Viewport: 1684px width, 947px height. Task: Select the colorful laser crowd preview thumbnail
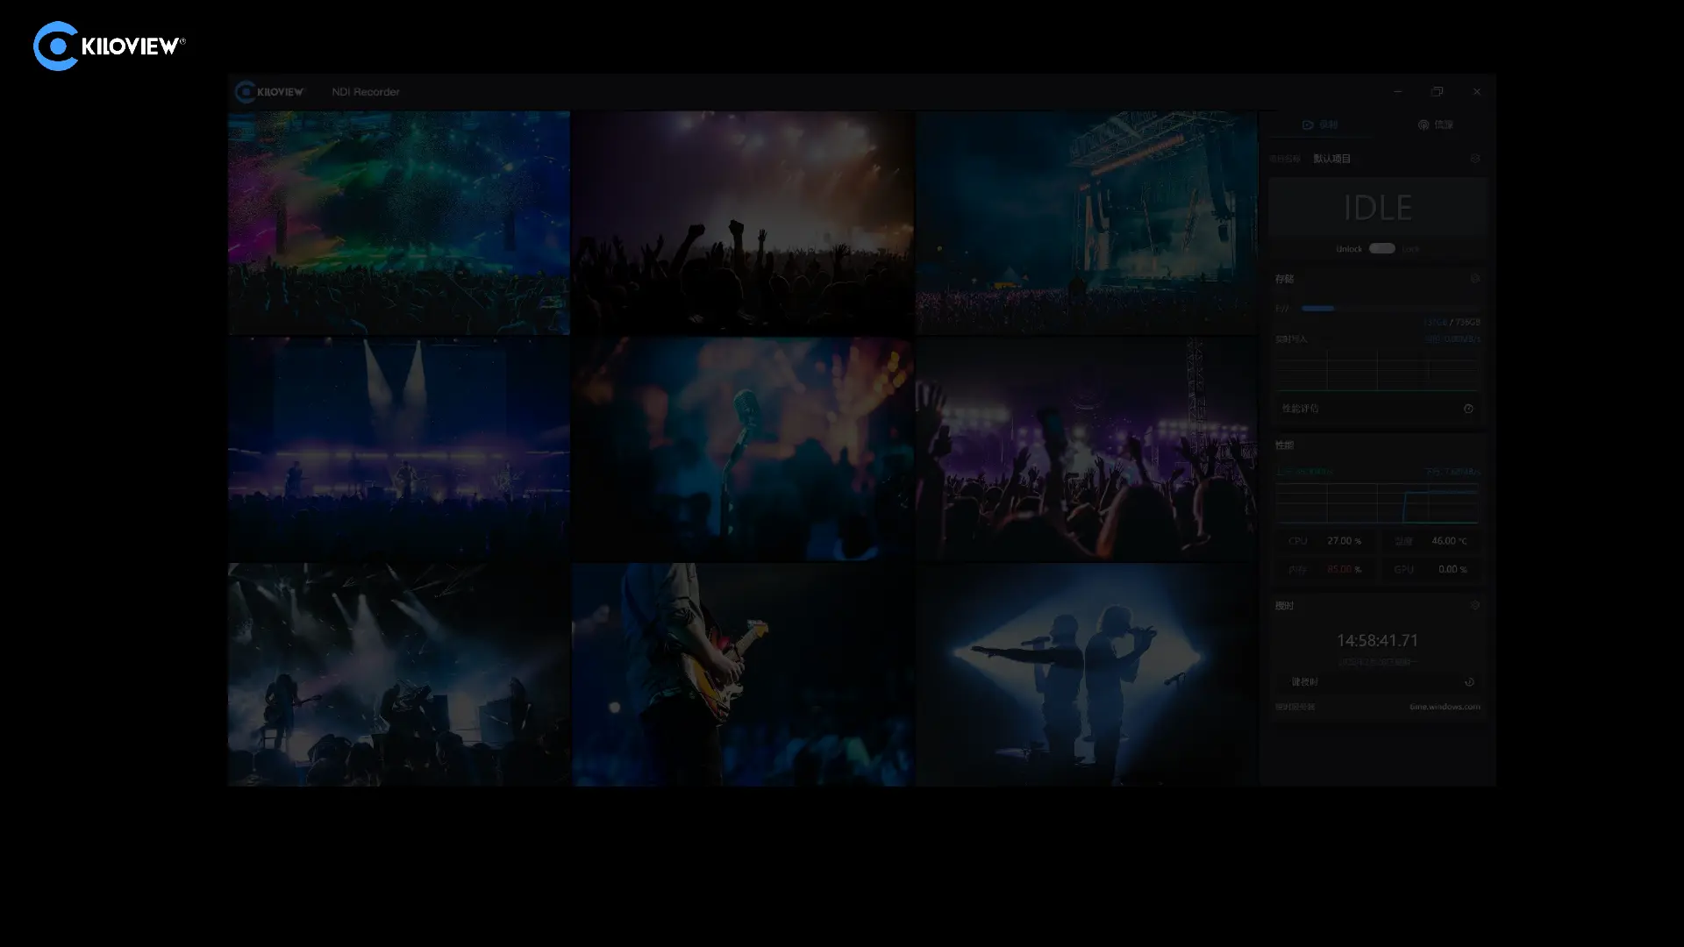click(398, 223)
